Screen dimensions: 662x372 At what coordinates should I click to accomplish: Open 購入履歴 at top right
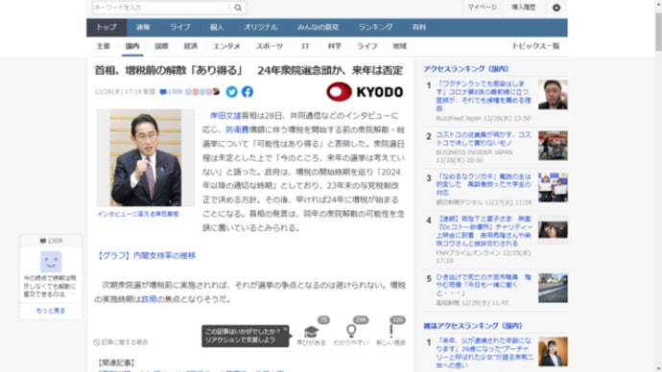(x=524, y=7)
